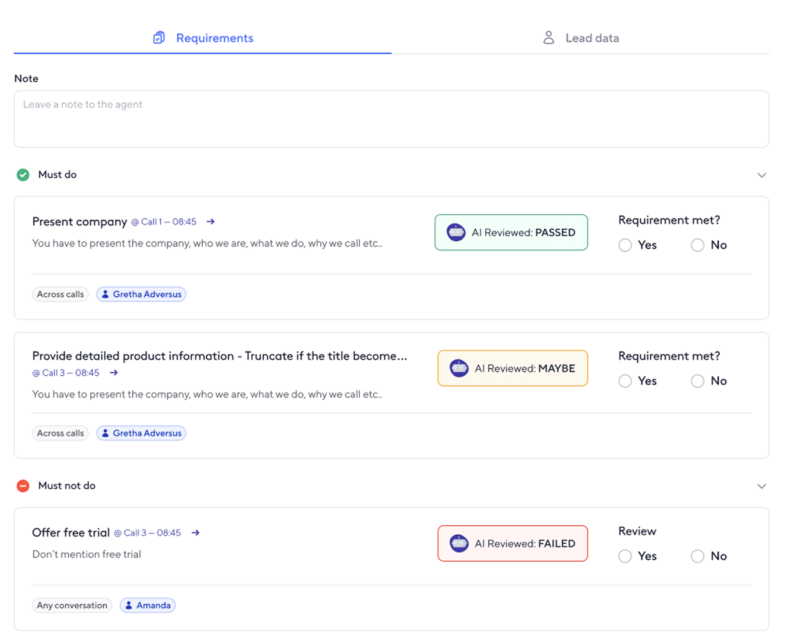The height and width of the screenshot is (639, 787).
Task: Select No for Provide detailed product information
Action: click(x=697, y=381)
